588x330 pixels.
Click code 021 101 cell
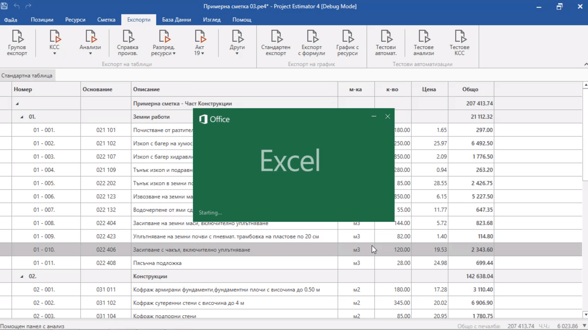(106, 130)
